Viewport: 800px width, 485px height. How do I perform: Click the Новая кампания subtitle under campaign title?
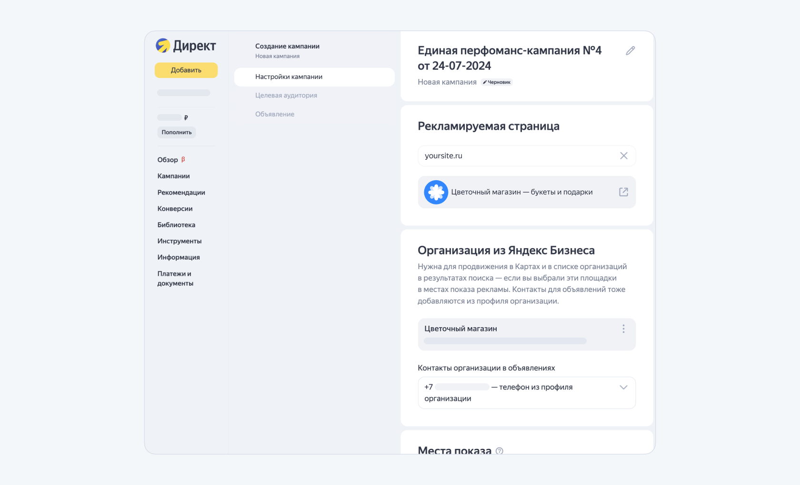[447, 82]
